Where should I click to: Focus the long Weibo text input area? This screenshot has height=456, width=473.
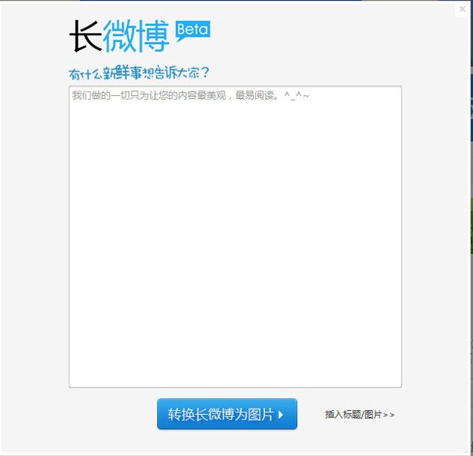coord(235,237)
